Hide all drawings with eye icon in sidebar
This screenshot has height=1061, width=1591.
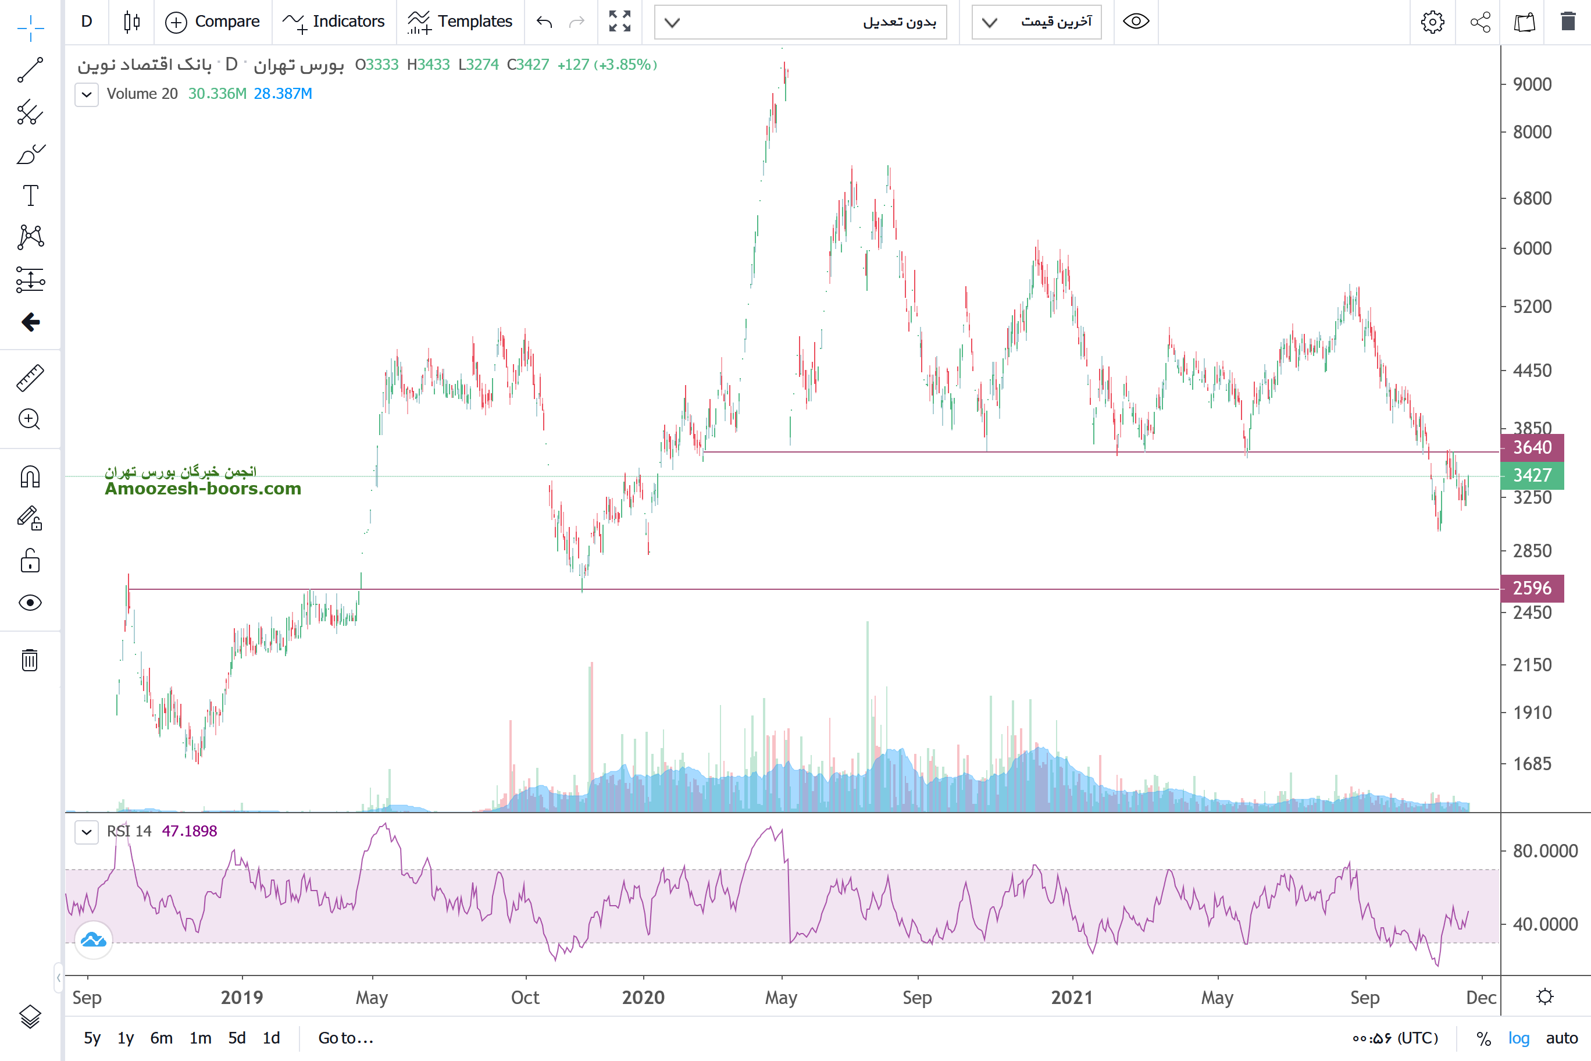(x=30, y=602)
